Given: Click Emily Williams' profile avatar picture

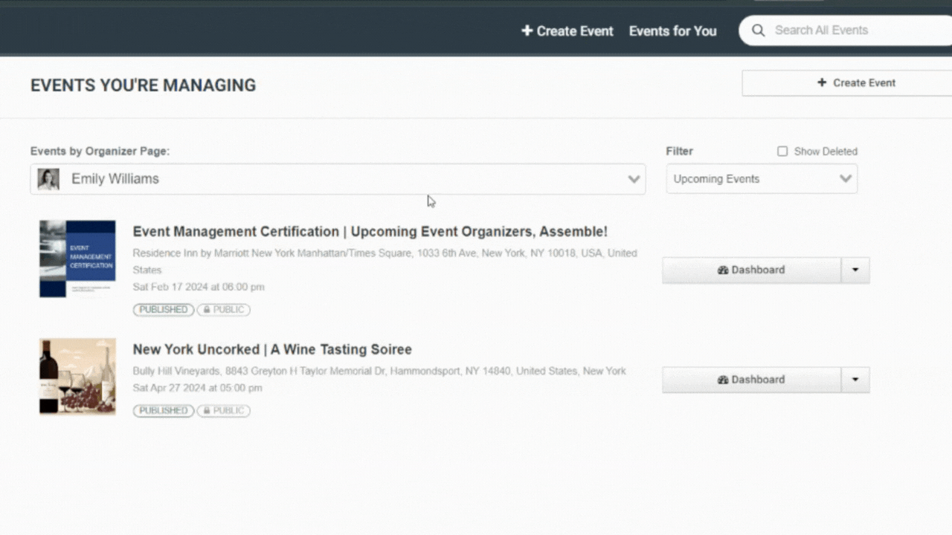Looking at the screenshot, I should 48,178.
